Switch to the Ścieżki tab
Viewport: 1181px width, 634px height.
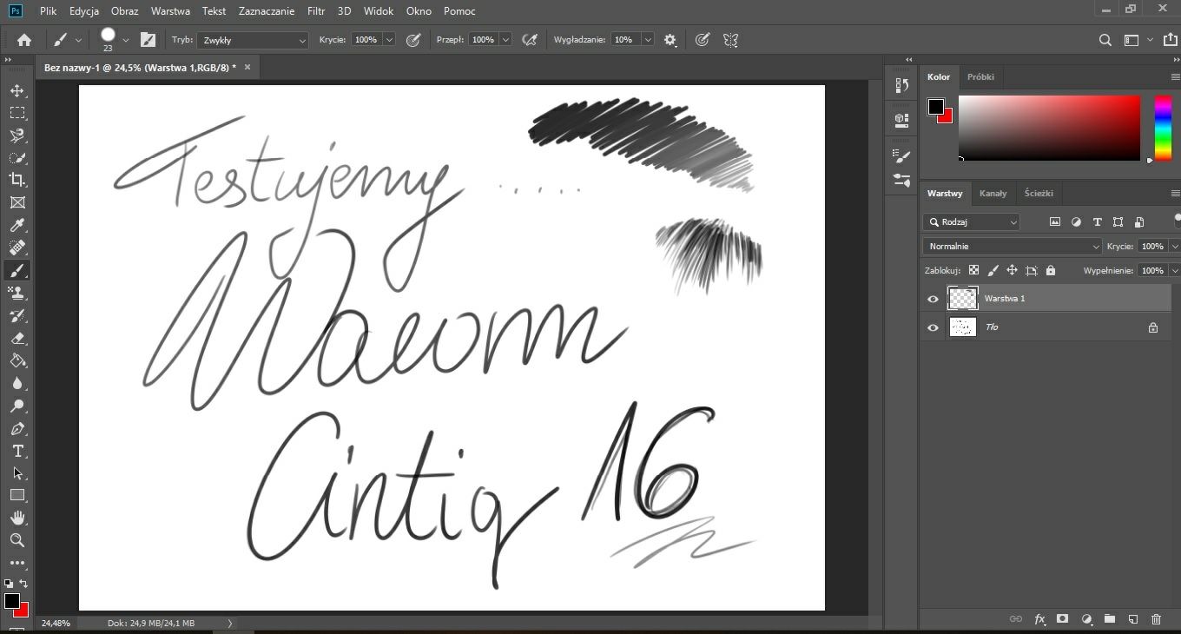(x=1039, y=194)
